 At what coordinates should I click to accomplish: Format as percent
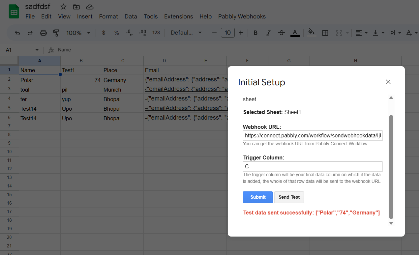[117, 33]
